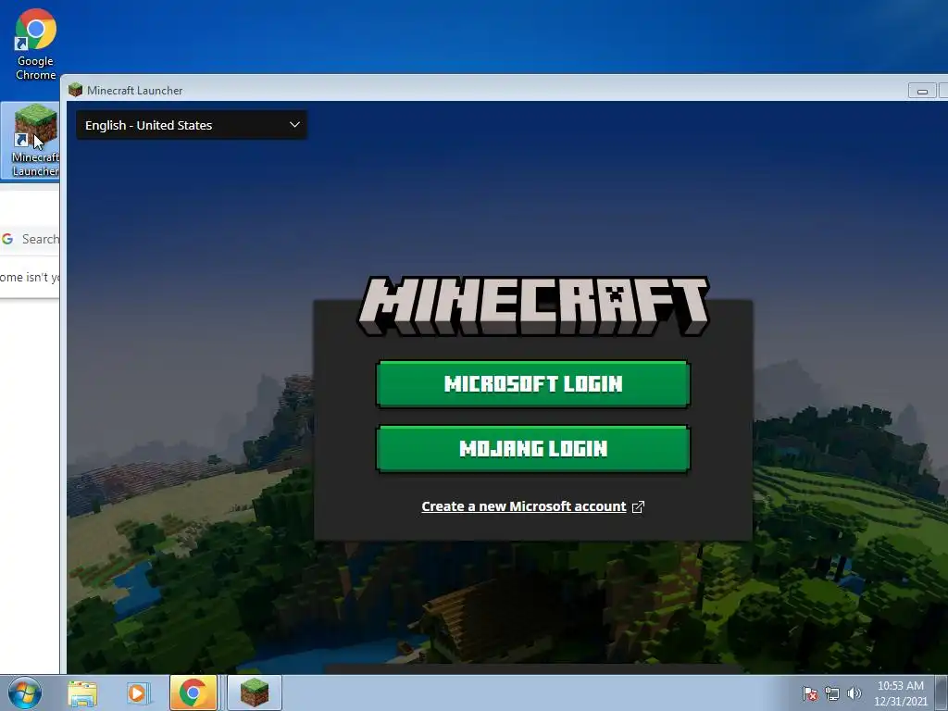The width and height of the screenshot is (948, 711).
Task: Choose the Mojang Login button
Action: point(532,449)
